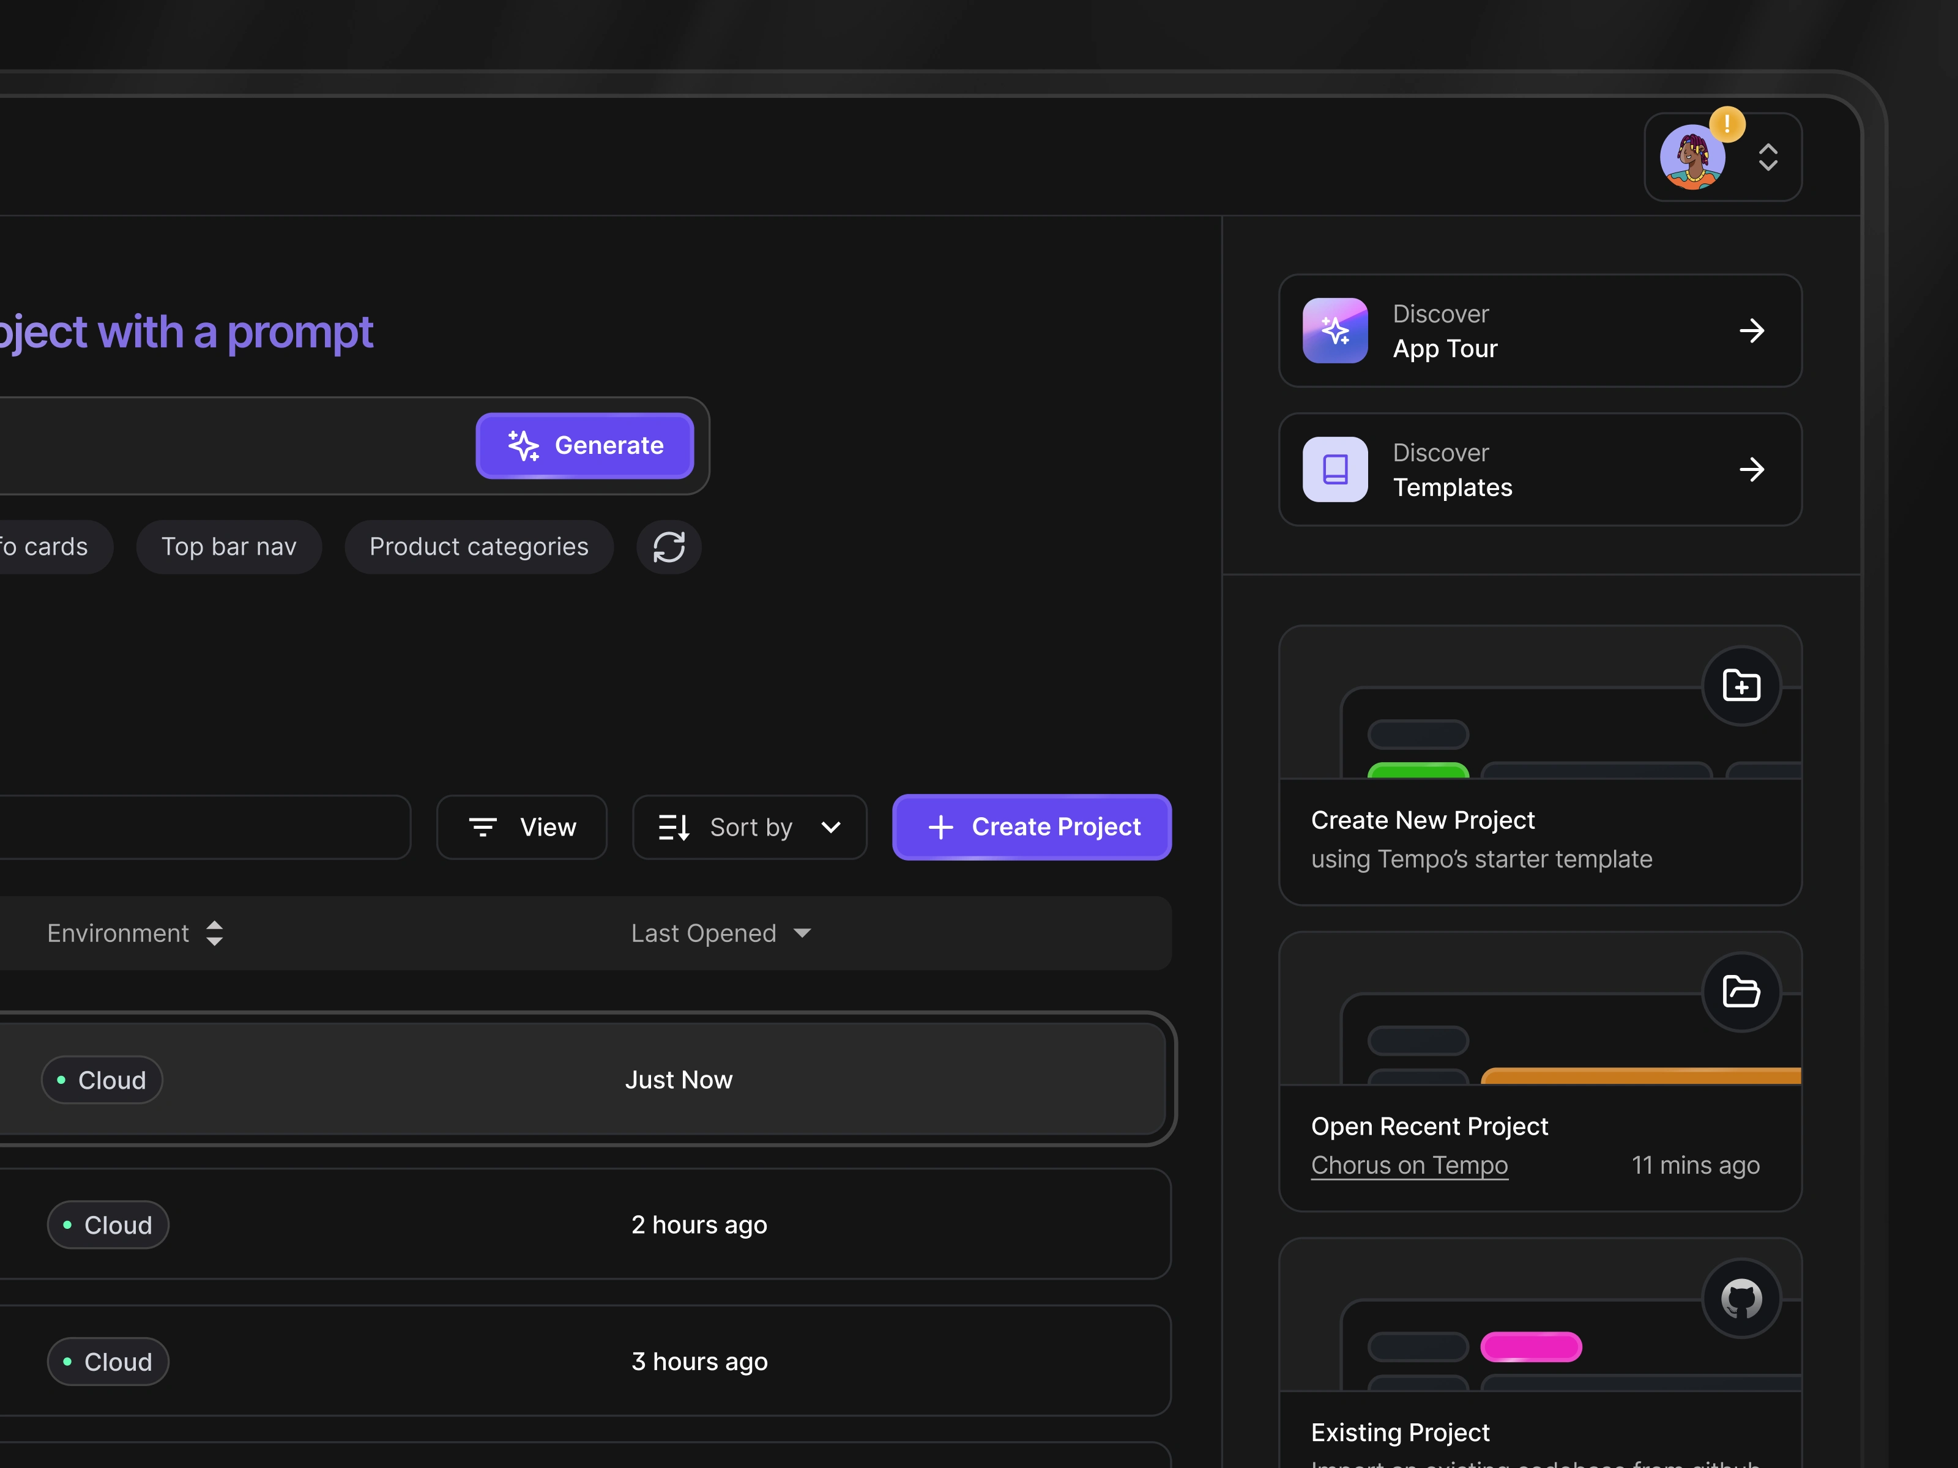Click the Sort by chevron arrow
This screenshot has width=1958, height=1468.
830,828
